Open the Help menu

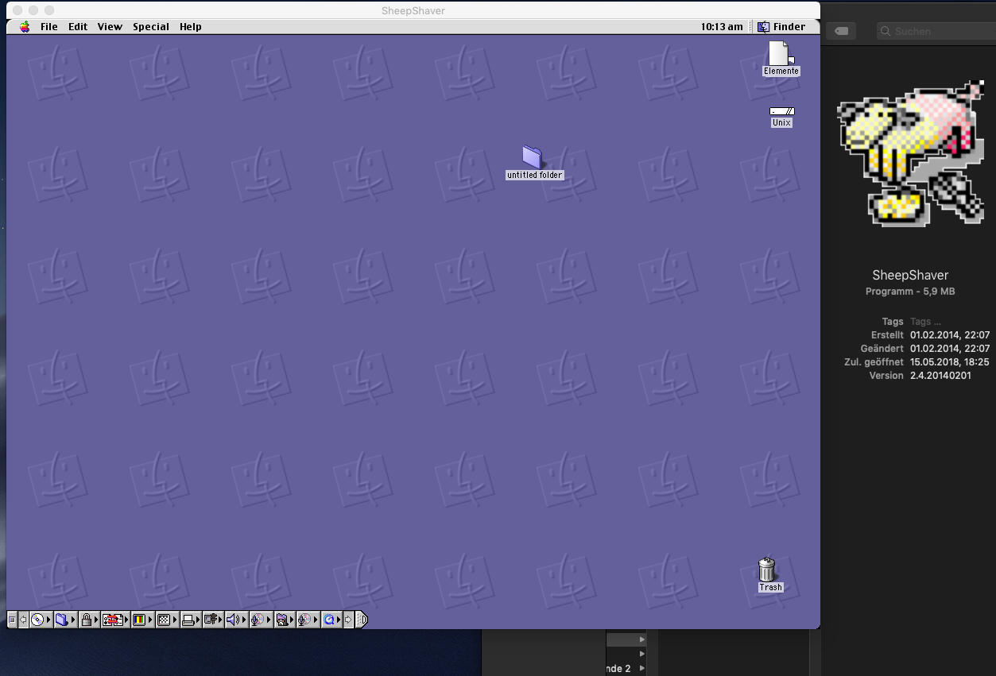191,26
